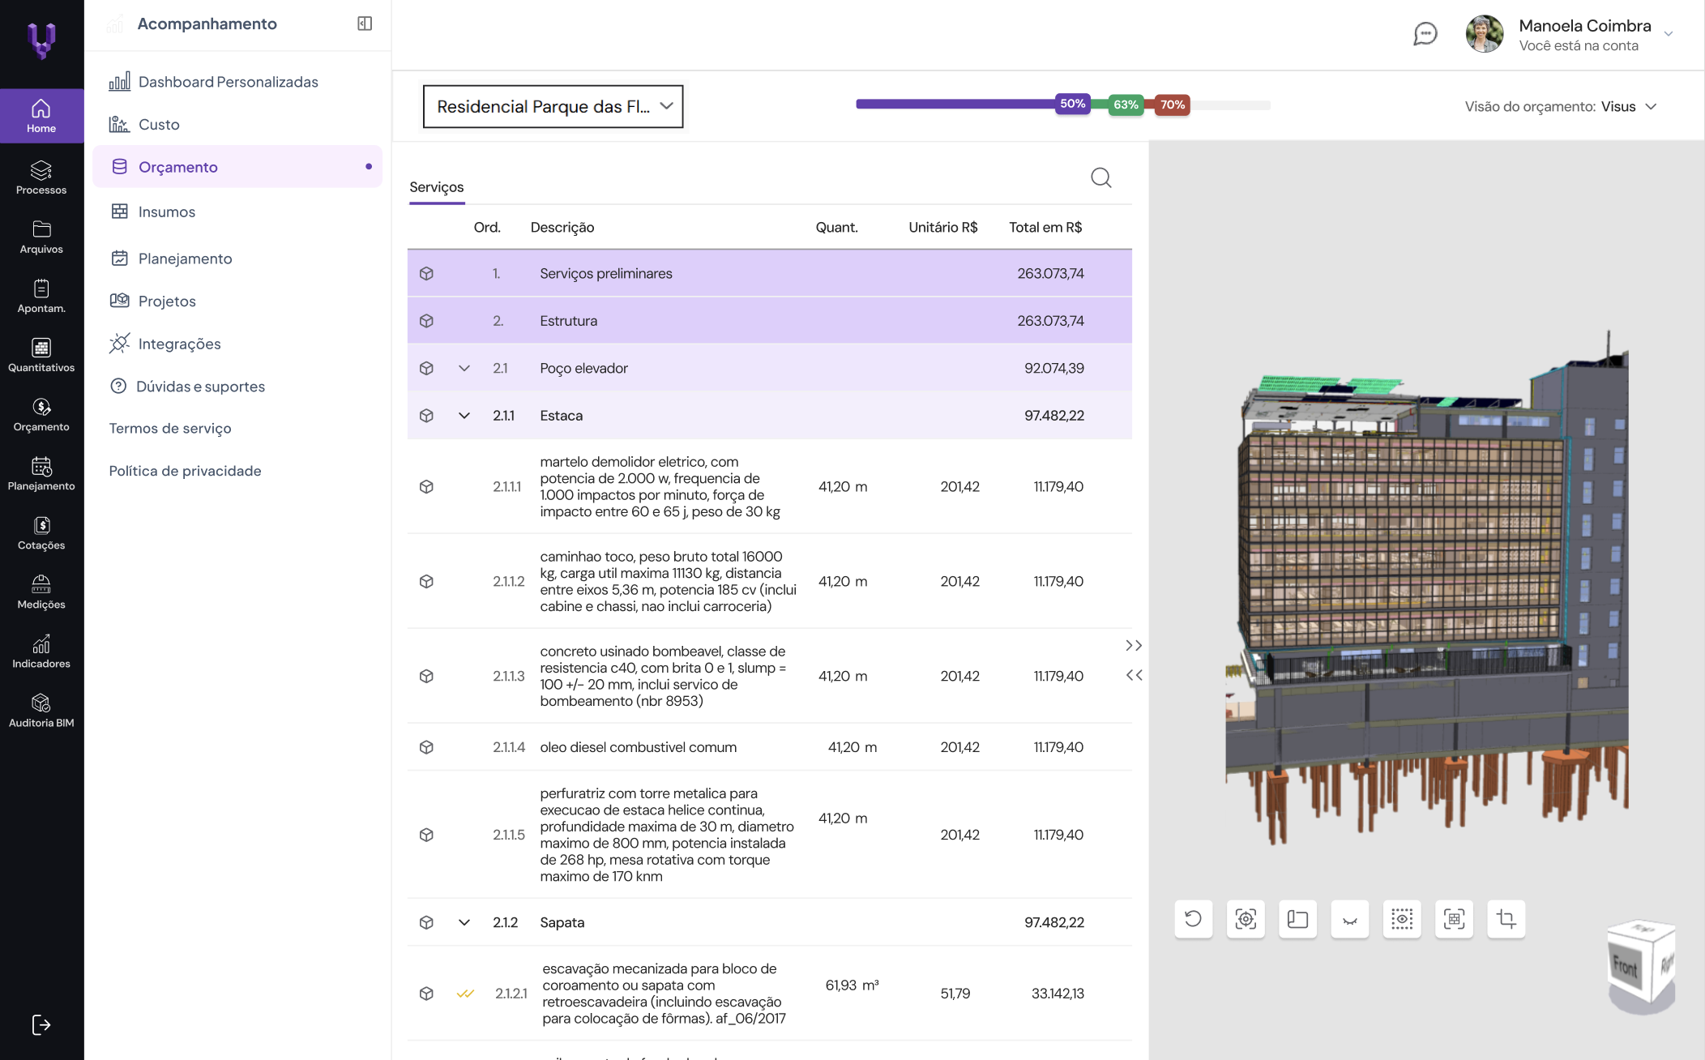Open Quantitativos in the dark sidebar
This screenshot has height=1060, width=1705.
point(41,355)
